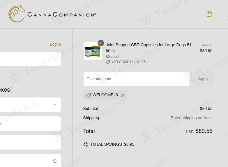Click the tag icon on the WELCOME10 chip
Viewport: 228px width, 167px height.
point(89,95)
